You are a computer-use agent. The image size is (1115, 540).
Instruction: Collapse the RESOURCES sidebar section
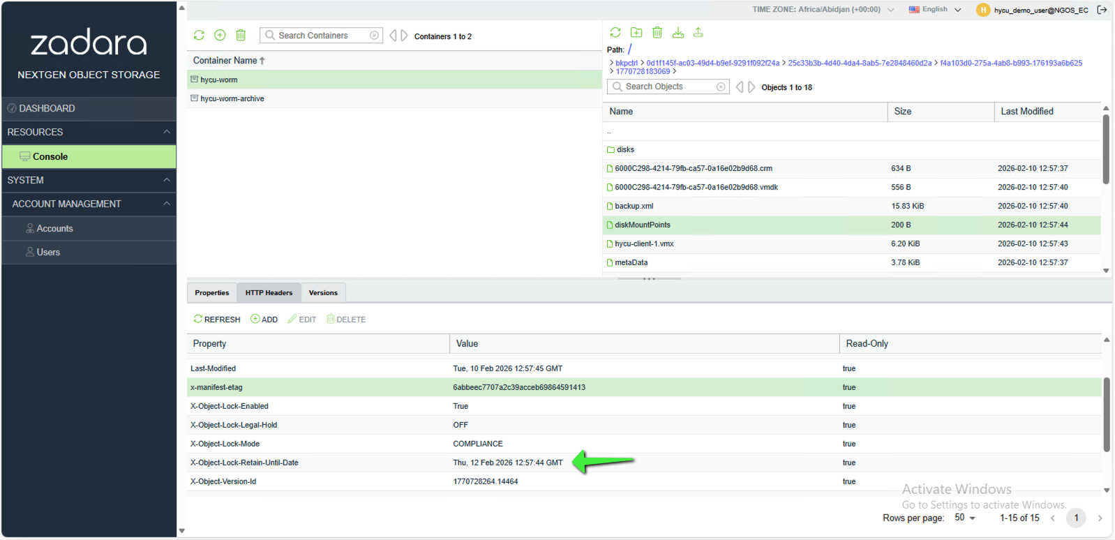[x=166, y=132]
